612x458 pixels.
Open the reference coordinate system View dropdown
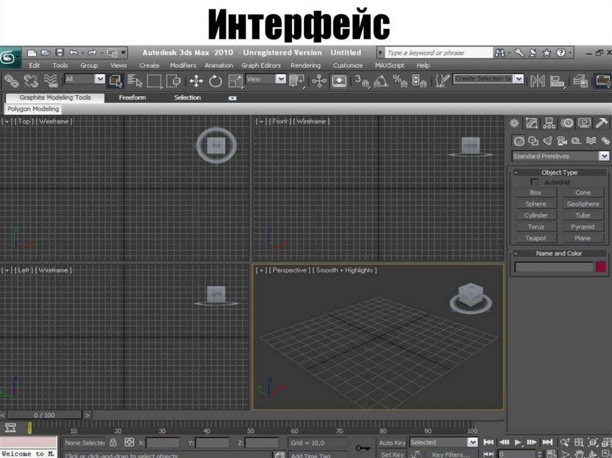click(x=281, y=79)
